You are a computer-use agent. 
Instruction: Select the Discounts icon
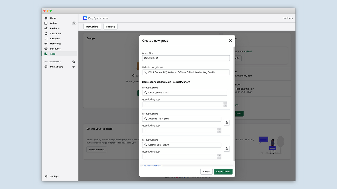(x=47, y=49)
